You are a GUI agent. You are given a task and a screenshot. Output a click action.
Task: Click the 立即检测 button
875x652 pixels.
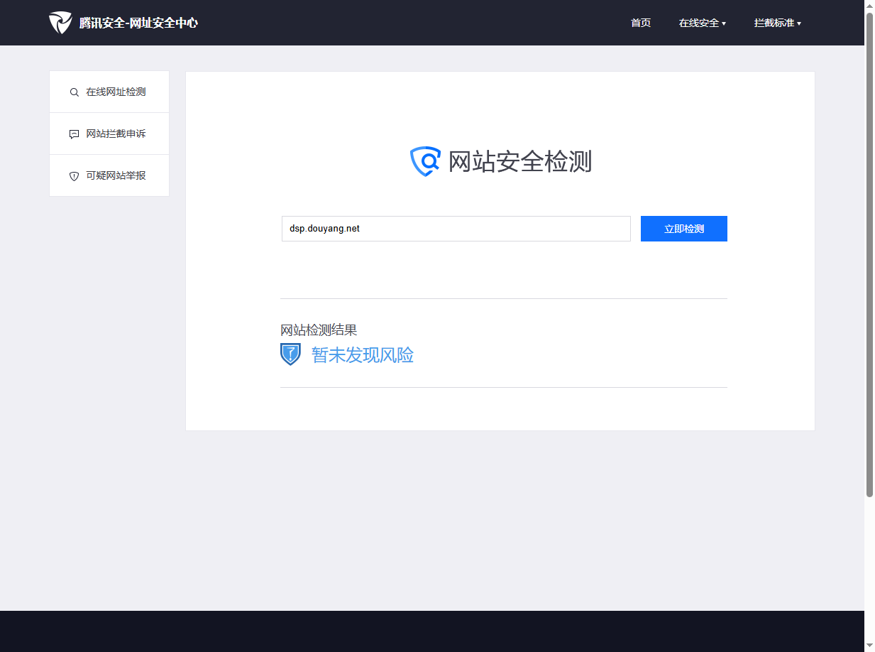pyautogui.click(x=684, y=229)
